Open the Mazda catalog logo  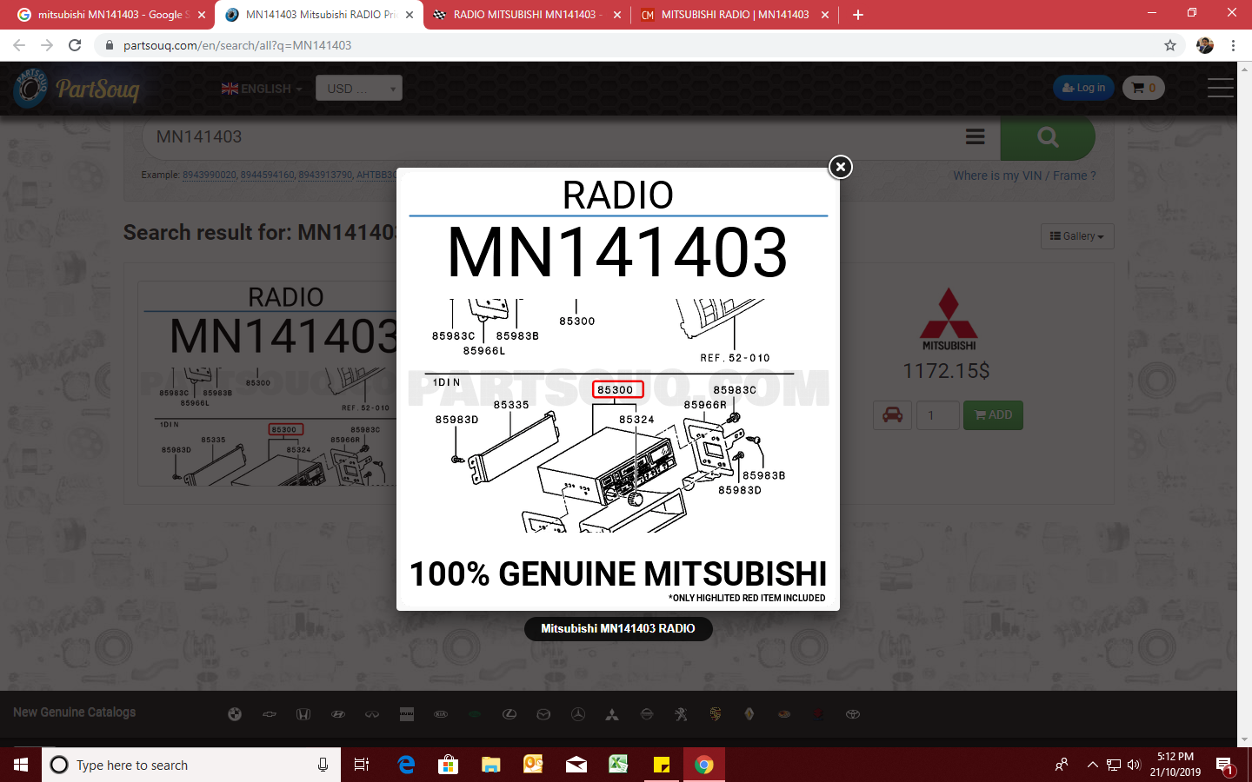[543, 714]
